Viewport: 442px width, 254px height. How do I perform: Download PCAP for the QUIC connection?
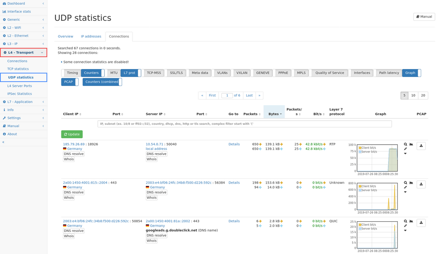pos(421,223)
